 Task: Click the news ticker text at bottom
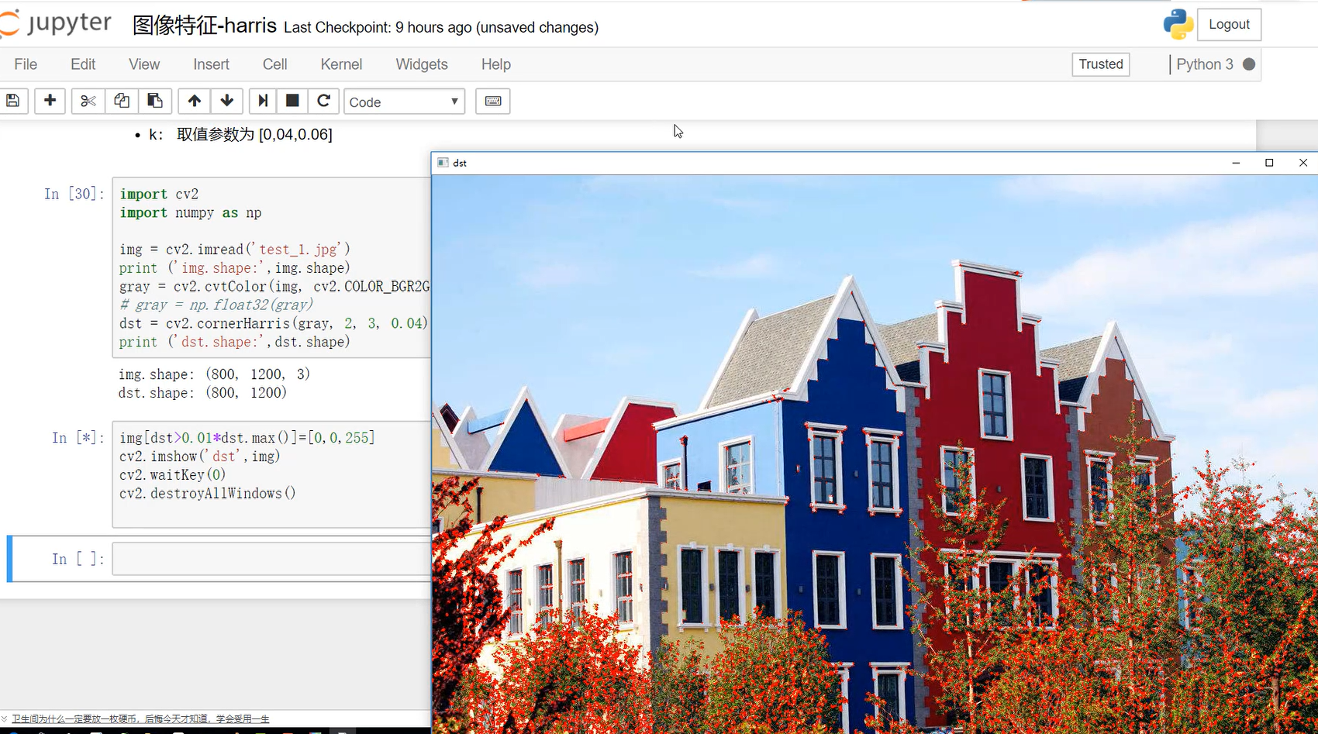pos(140,719)
